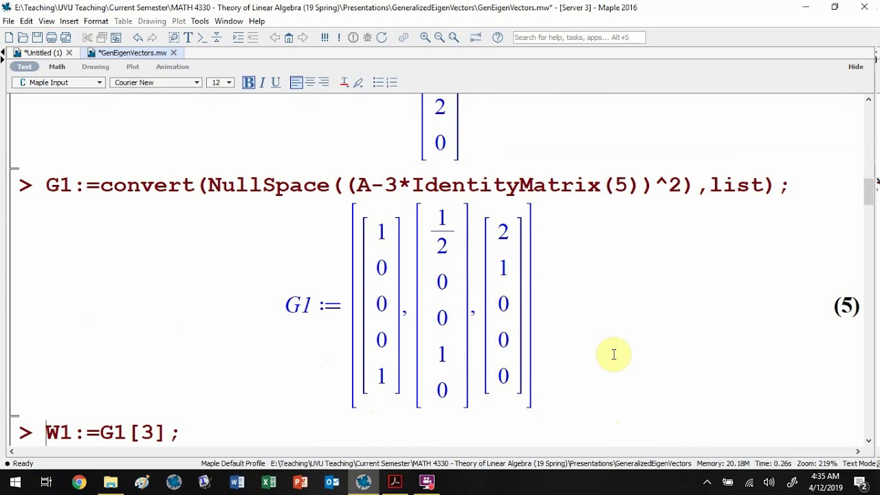
Task: Undo the last action
Action: tap(137, 37)
